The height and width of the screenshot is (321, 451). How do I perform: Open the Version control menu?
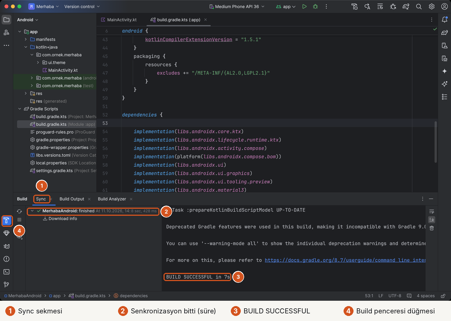coord(82,6)
